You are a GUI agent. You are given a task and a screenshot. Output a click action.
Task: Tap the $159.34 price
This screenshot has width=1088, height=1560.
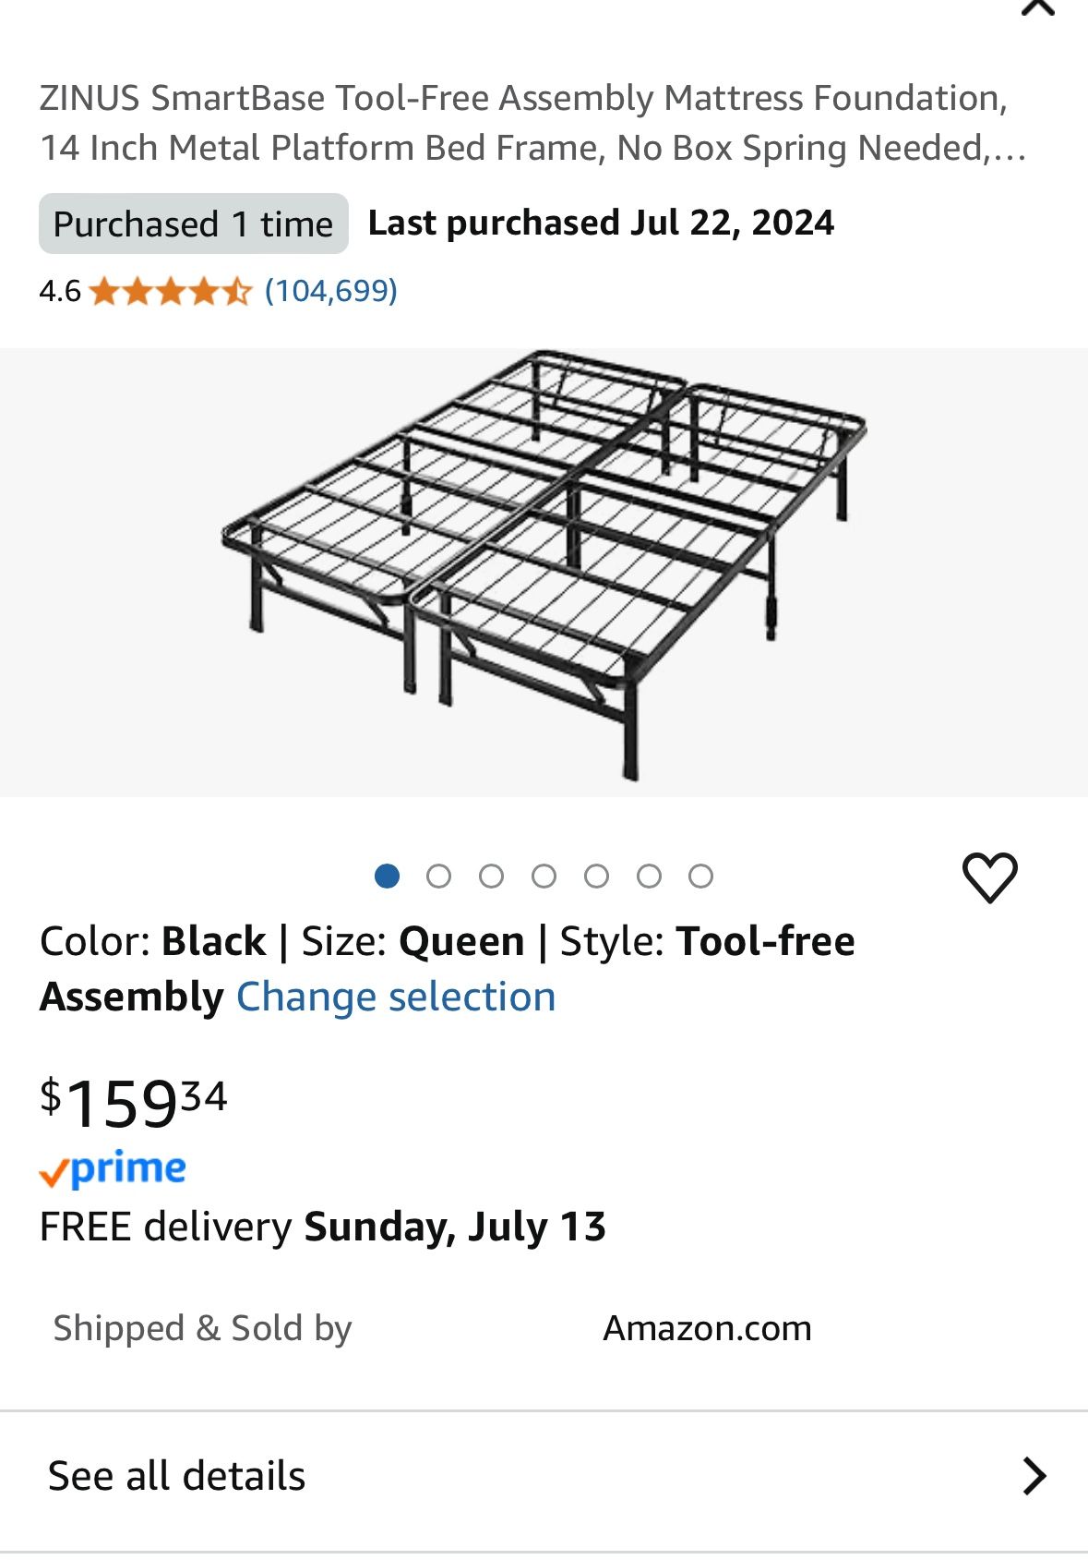[x=133, y=1102]
